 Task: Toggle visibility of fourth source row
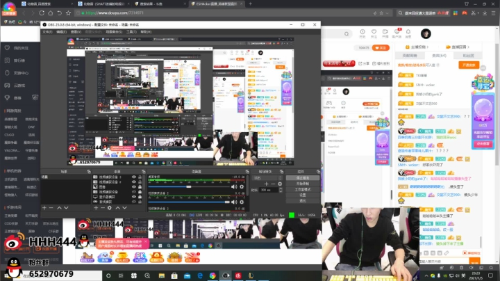coord(134,192)
